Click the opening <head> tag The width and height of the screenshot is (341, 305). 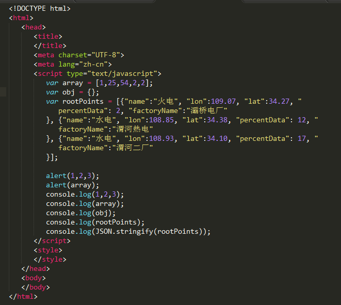click(34, 27)
